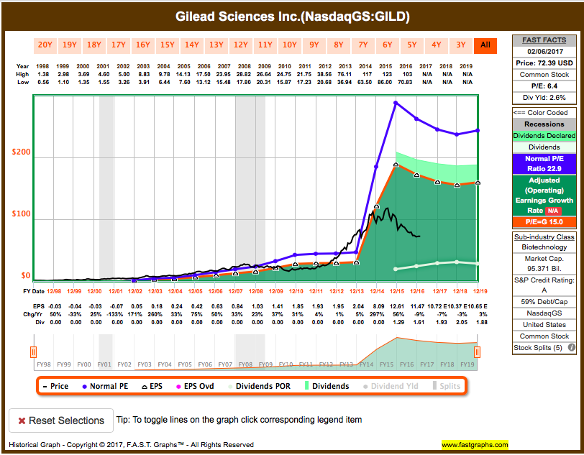The height and width of the screenshot is (455, 584).
Task: Click the purple Normal PE legend dot
Action: tap(83, 387)
